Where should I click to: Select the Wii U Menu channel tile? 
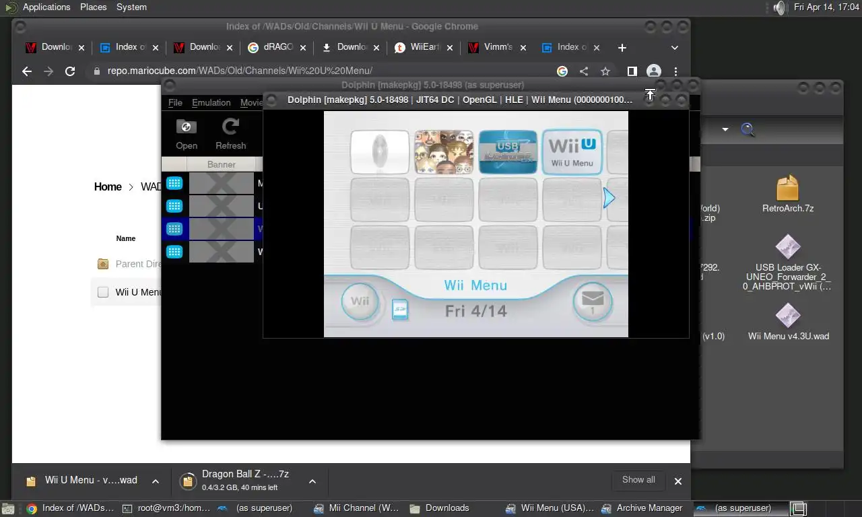point(572,152)
